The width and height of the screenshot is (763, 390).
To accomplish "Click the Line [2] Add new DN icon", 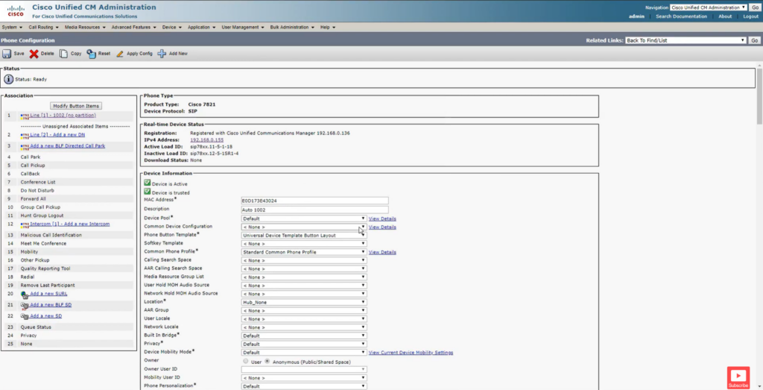I will 25,135.
